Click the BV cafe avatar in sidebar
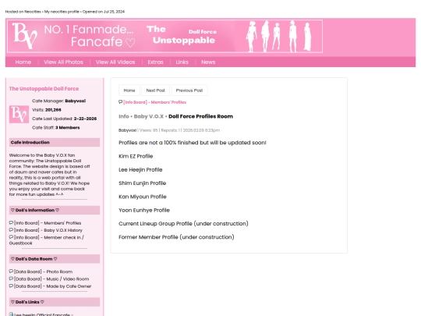The height and width of the screenshot is (316, 421). click(x=19, y=114)
